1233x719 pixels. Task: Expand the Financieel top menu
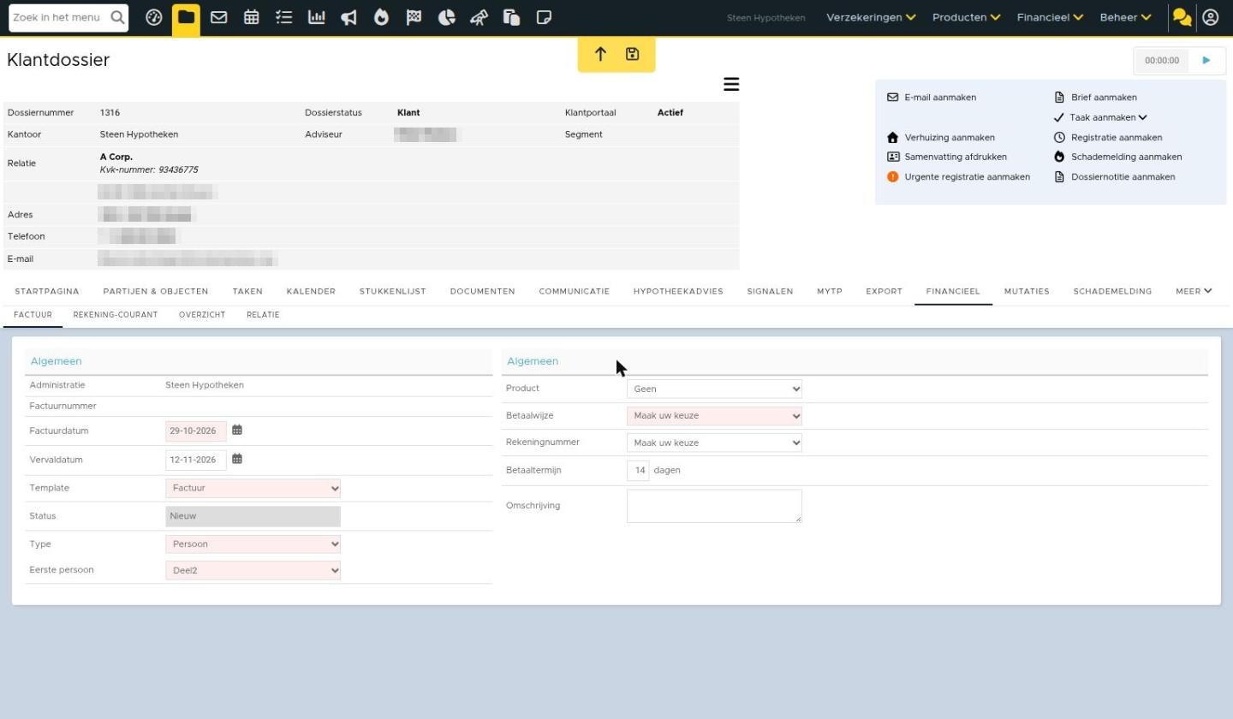(x=1050, y=17)
